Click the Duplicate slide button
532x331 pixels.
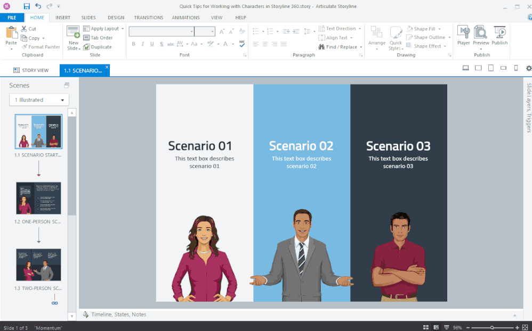[x=97, y=47]
